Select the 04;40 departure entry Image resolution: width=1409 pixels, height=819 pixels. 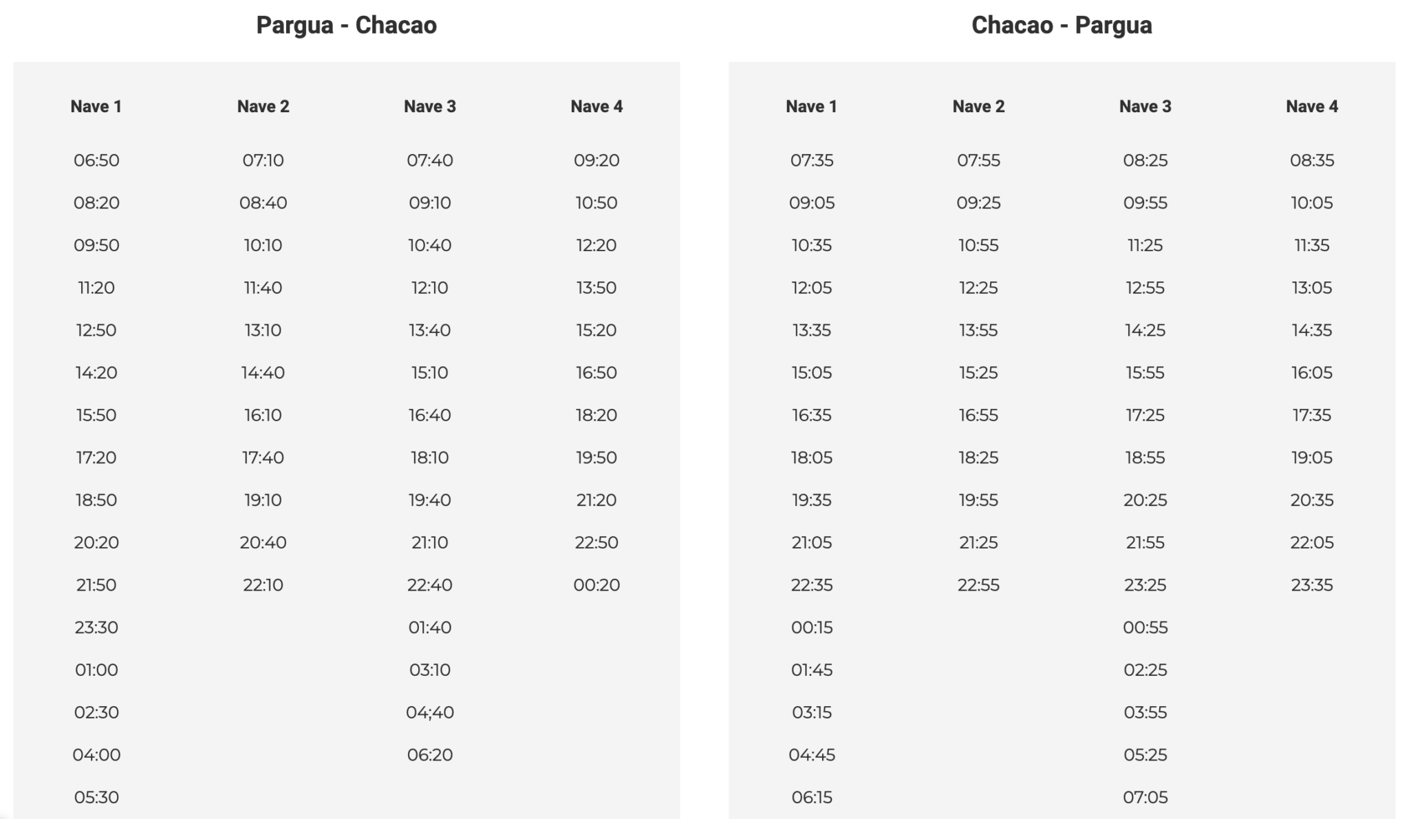(430, 712)
